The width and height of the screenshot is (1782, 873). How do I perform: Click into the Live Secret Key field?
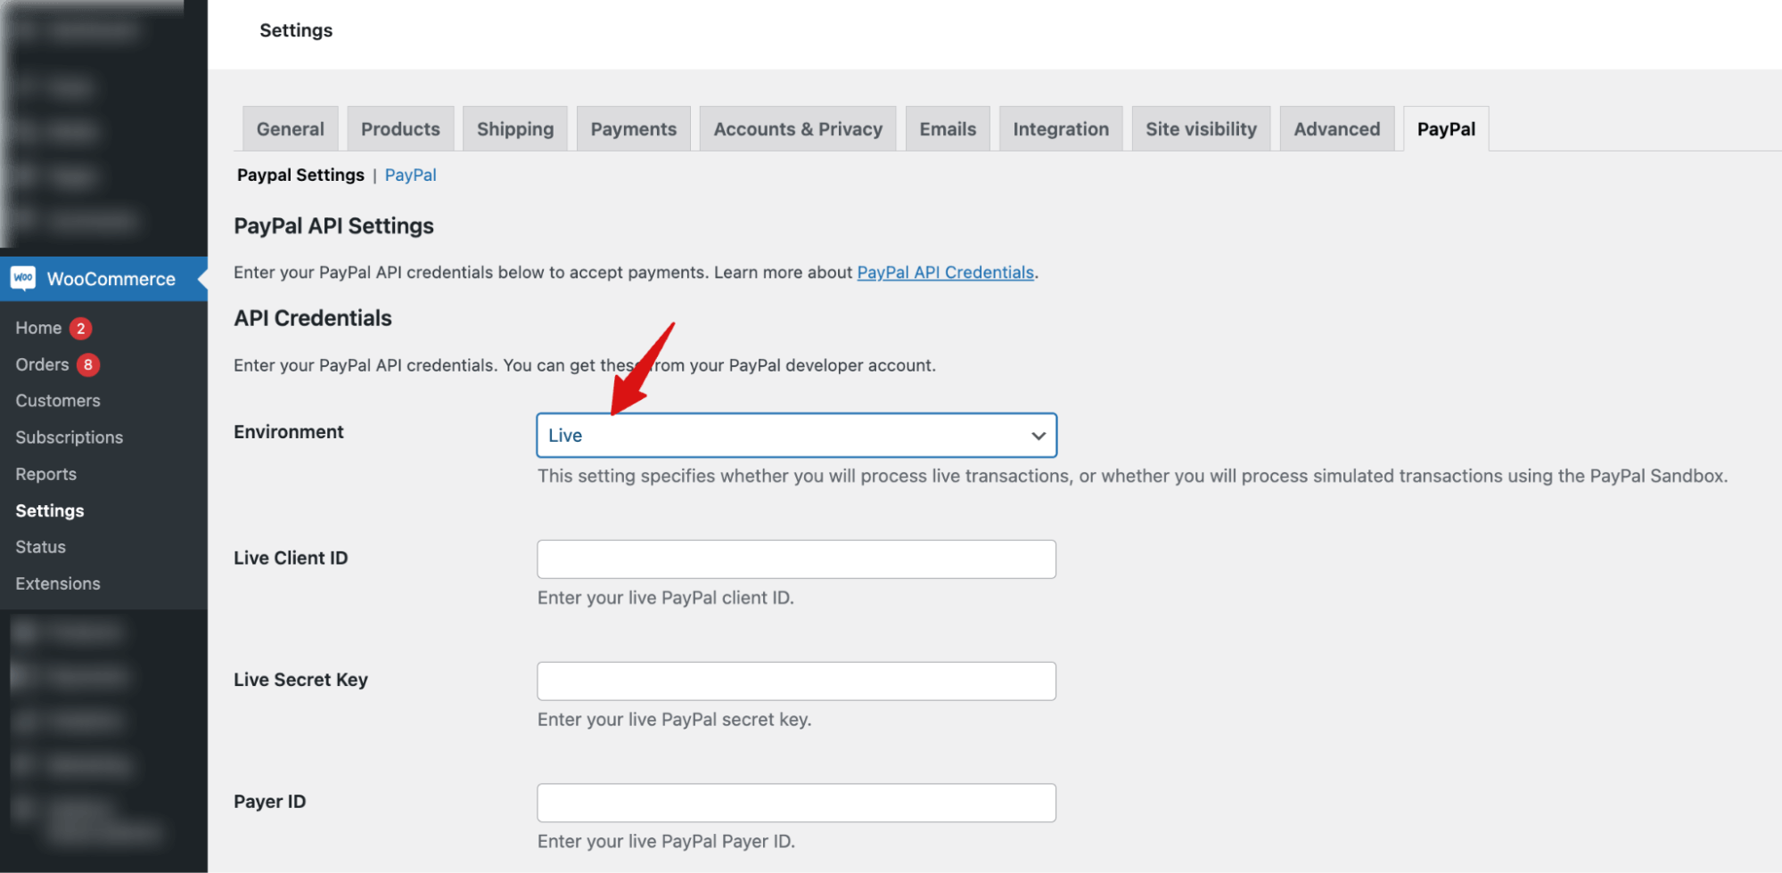(795, 681)
